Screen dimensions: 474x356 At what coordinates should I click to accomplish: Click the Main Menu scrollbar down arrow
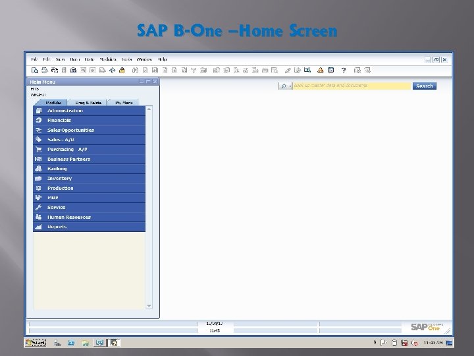click(x=149, y=306)
